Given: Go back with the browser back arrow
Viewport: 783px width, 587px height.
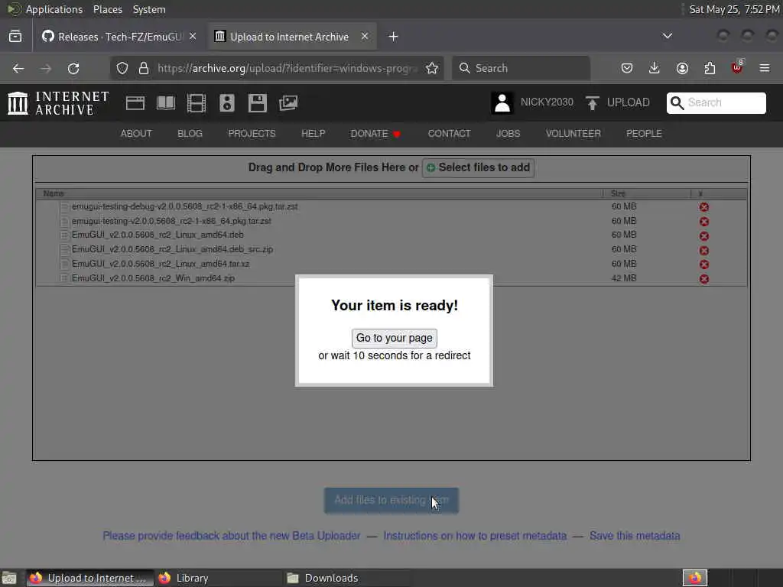Looking at the screenshot, I should (x=18, y=68).
